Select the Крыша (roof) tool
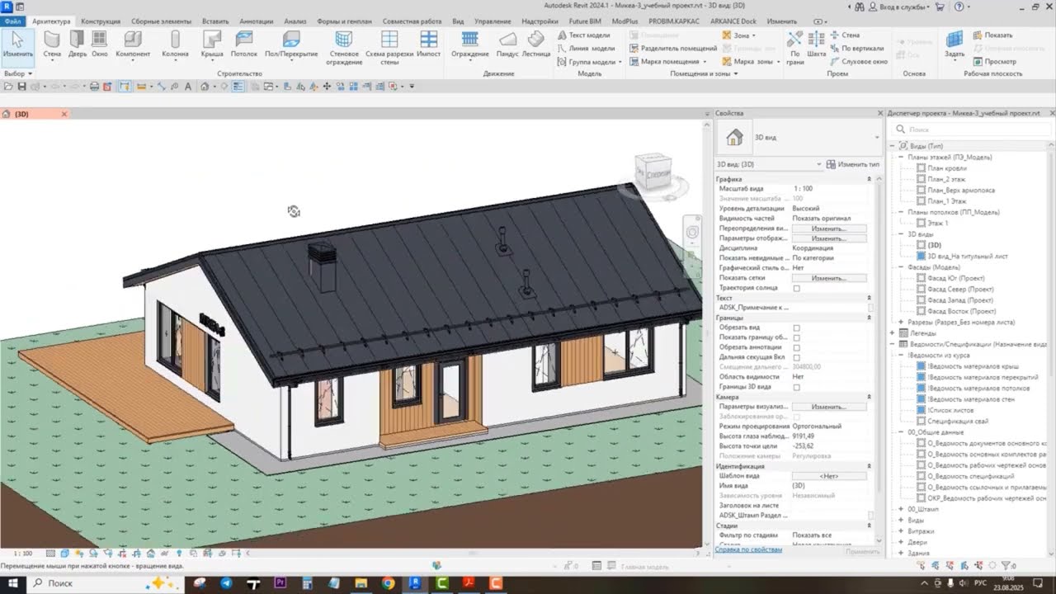1056x594 pixels. coord(212,45)
